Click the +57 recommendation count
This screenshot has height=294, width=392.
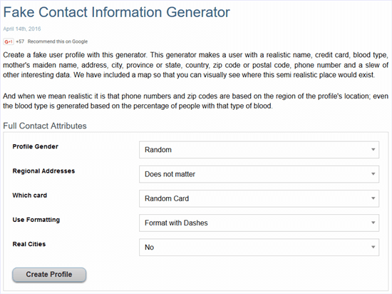(20, 41)
